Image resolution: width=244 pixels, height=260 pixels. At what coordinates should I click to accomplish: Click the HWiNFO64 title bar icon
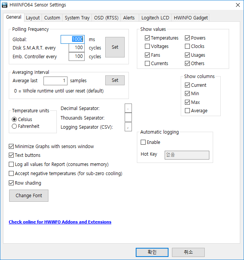[x=5, y=5]
